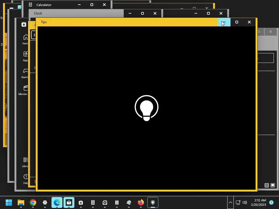Open Help in Microsoft Store sidebar
This screenshot has height=209, width=279.
click(x=25, y=179)
